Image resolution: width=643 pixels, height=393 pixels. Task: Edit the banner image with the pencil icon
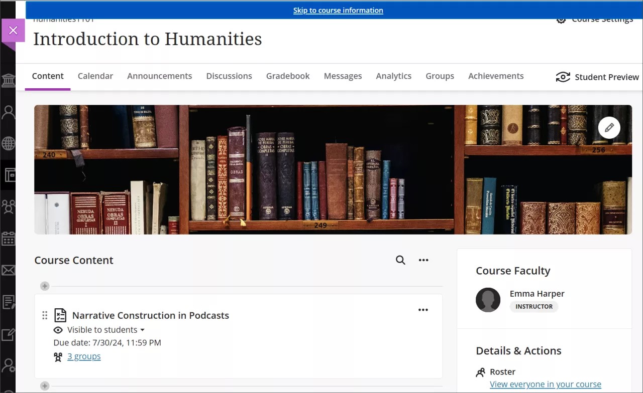(609, 127)
